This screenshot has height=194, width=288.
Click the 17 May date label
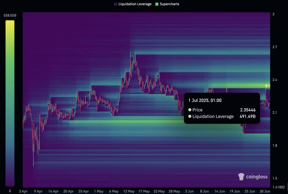point(144,191)
